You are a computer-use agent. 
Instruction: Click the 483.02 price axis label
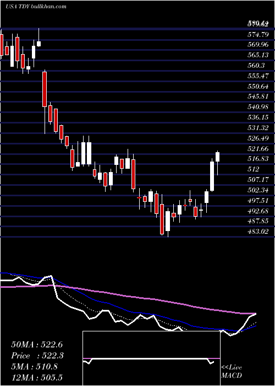click(257, 232)
